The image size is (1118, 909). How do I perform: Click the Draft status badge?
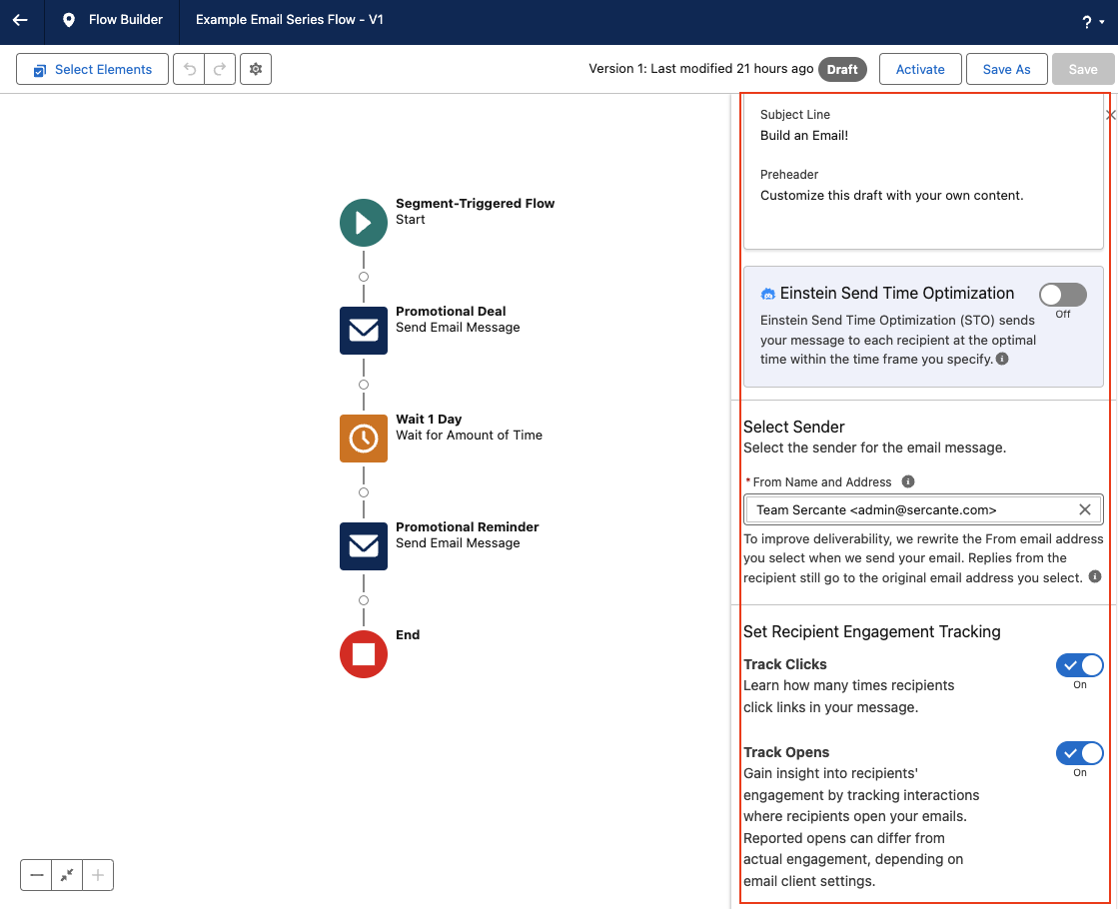point(842,69)
